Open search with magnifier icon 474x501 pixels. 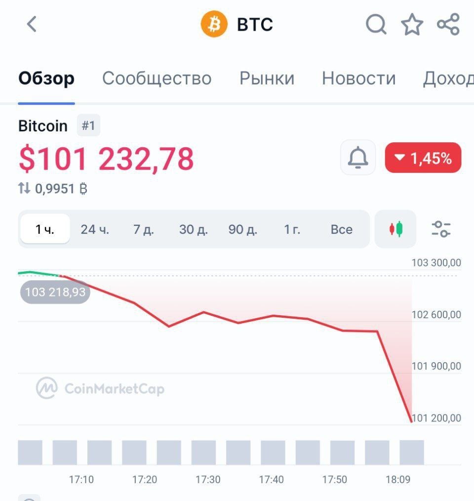376,24
